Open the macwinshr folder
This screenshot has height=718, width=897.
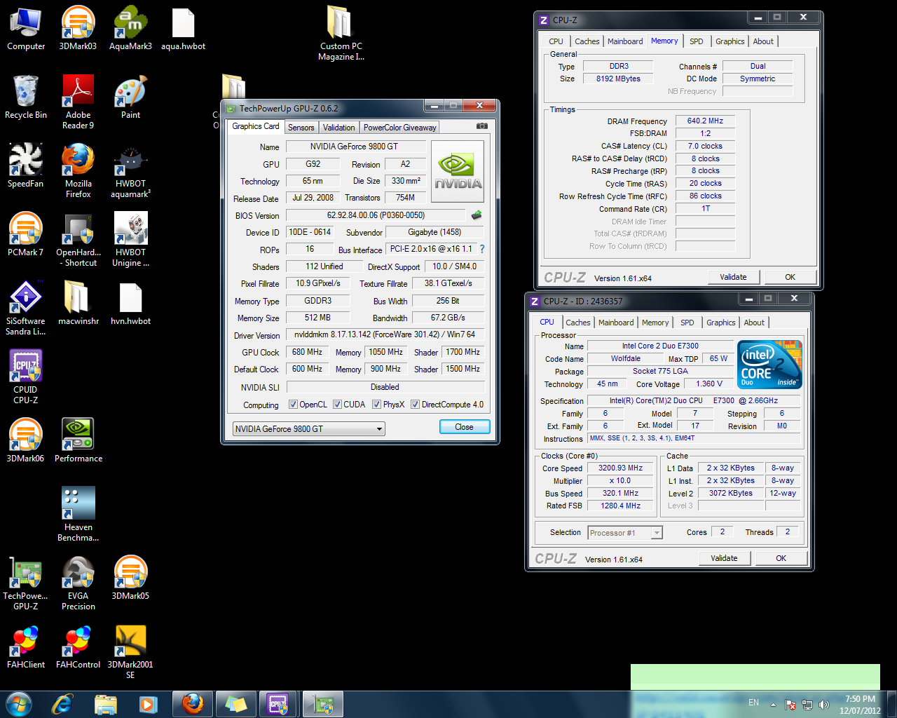(x=78, y=303)
